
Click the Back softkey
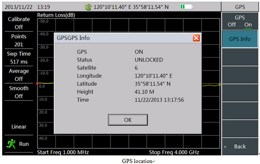click(240, 146)
